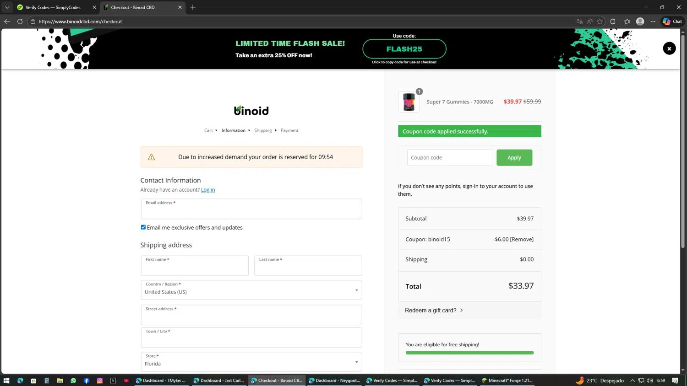This screenshot has width=687, height=386.
Task: Open Microsoft Edge from taskbar
Action: 20,381
